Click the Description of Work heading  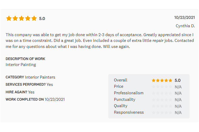[x=25, y=59]
